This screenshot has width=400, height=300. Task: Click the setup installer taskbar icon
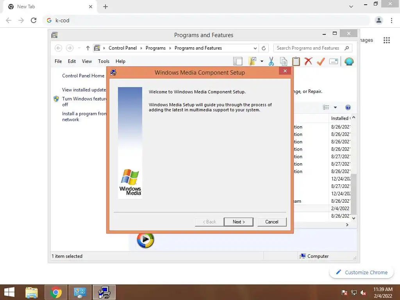pos(104,292)
